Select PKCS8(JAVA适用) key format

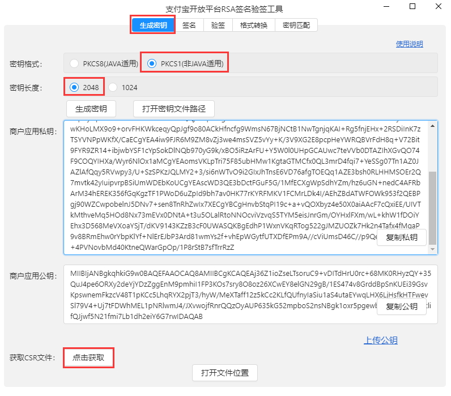click(105, 63)
